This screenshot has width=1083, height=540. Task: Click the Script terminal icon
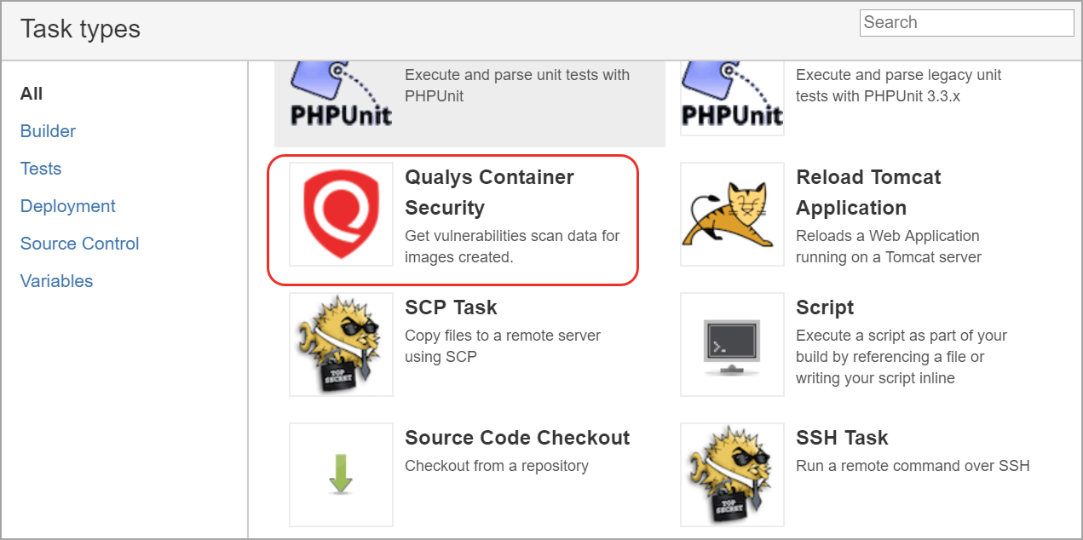[x=731, y=344]
